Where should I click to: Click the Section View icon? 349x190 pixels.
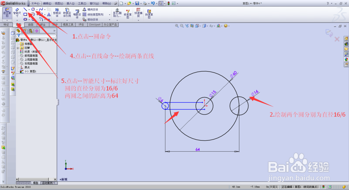pyautogui.click(x=192, y=26)
